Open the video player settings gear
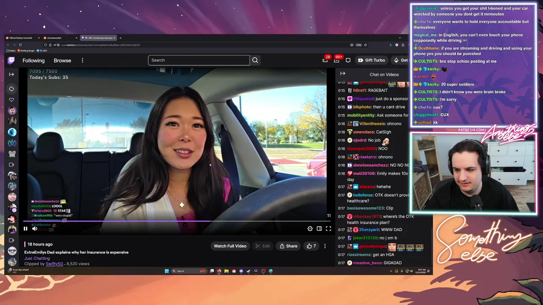The image size is (543, 305). (310, 229)
